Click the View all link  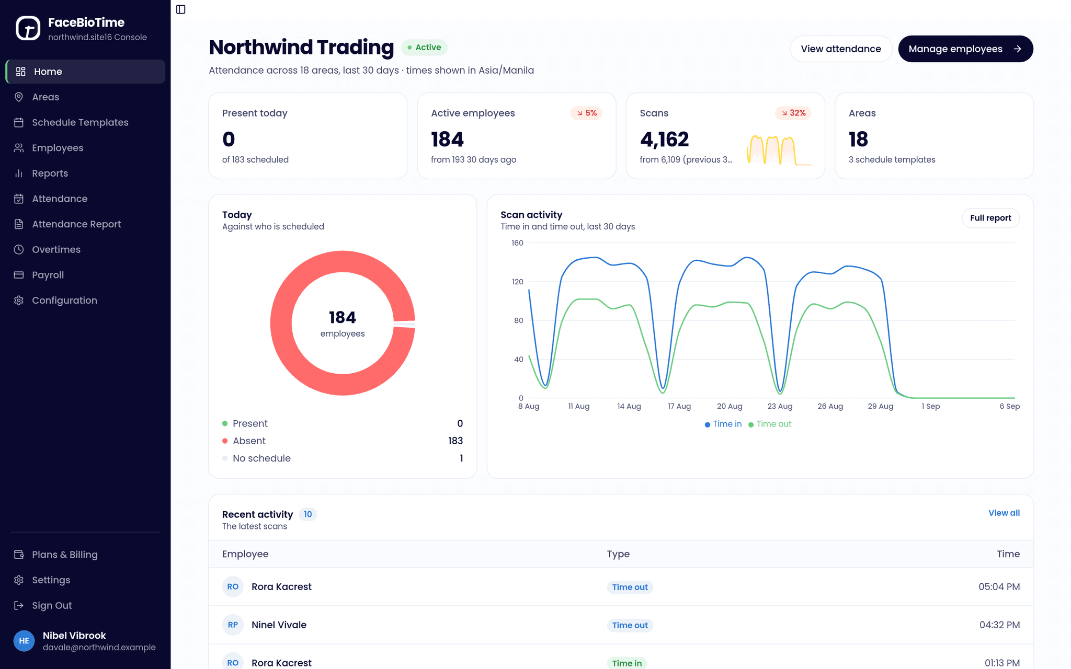tap(1004, 513)
